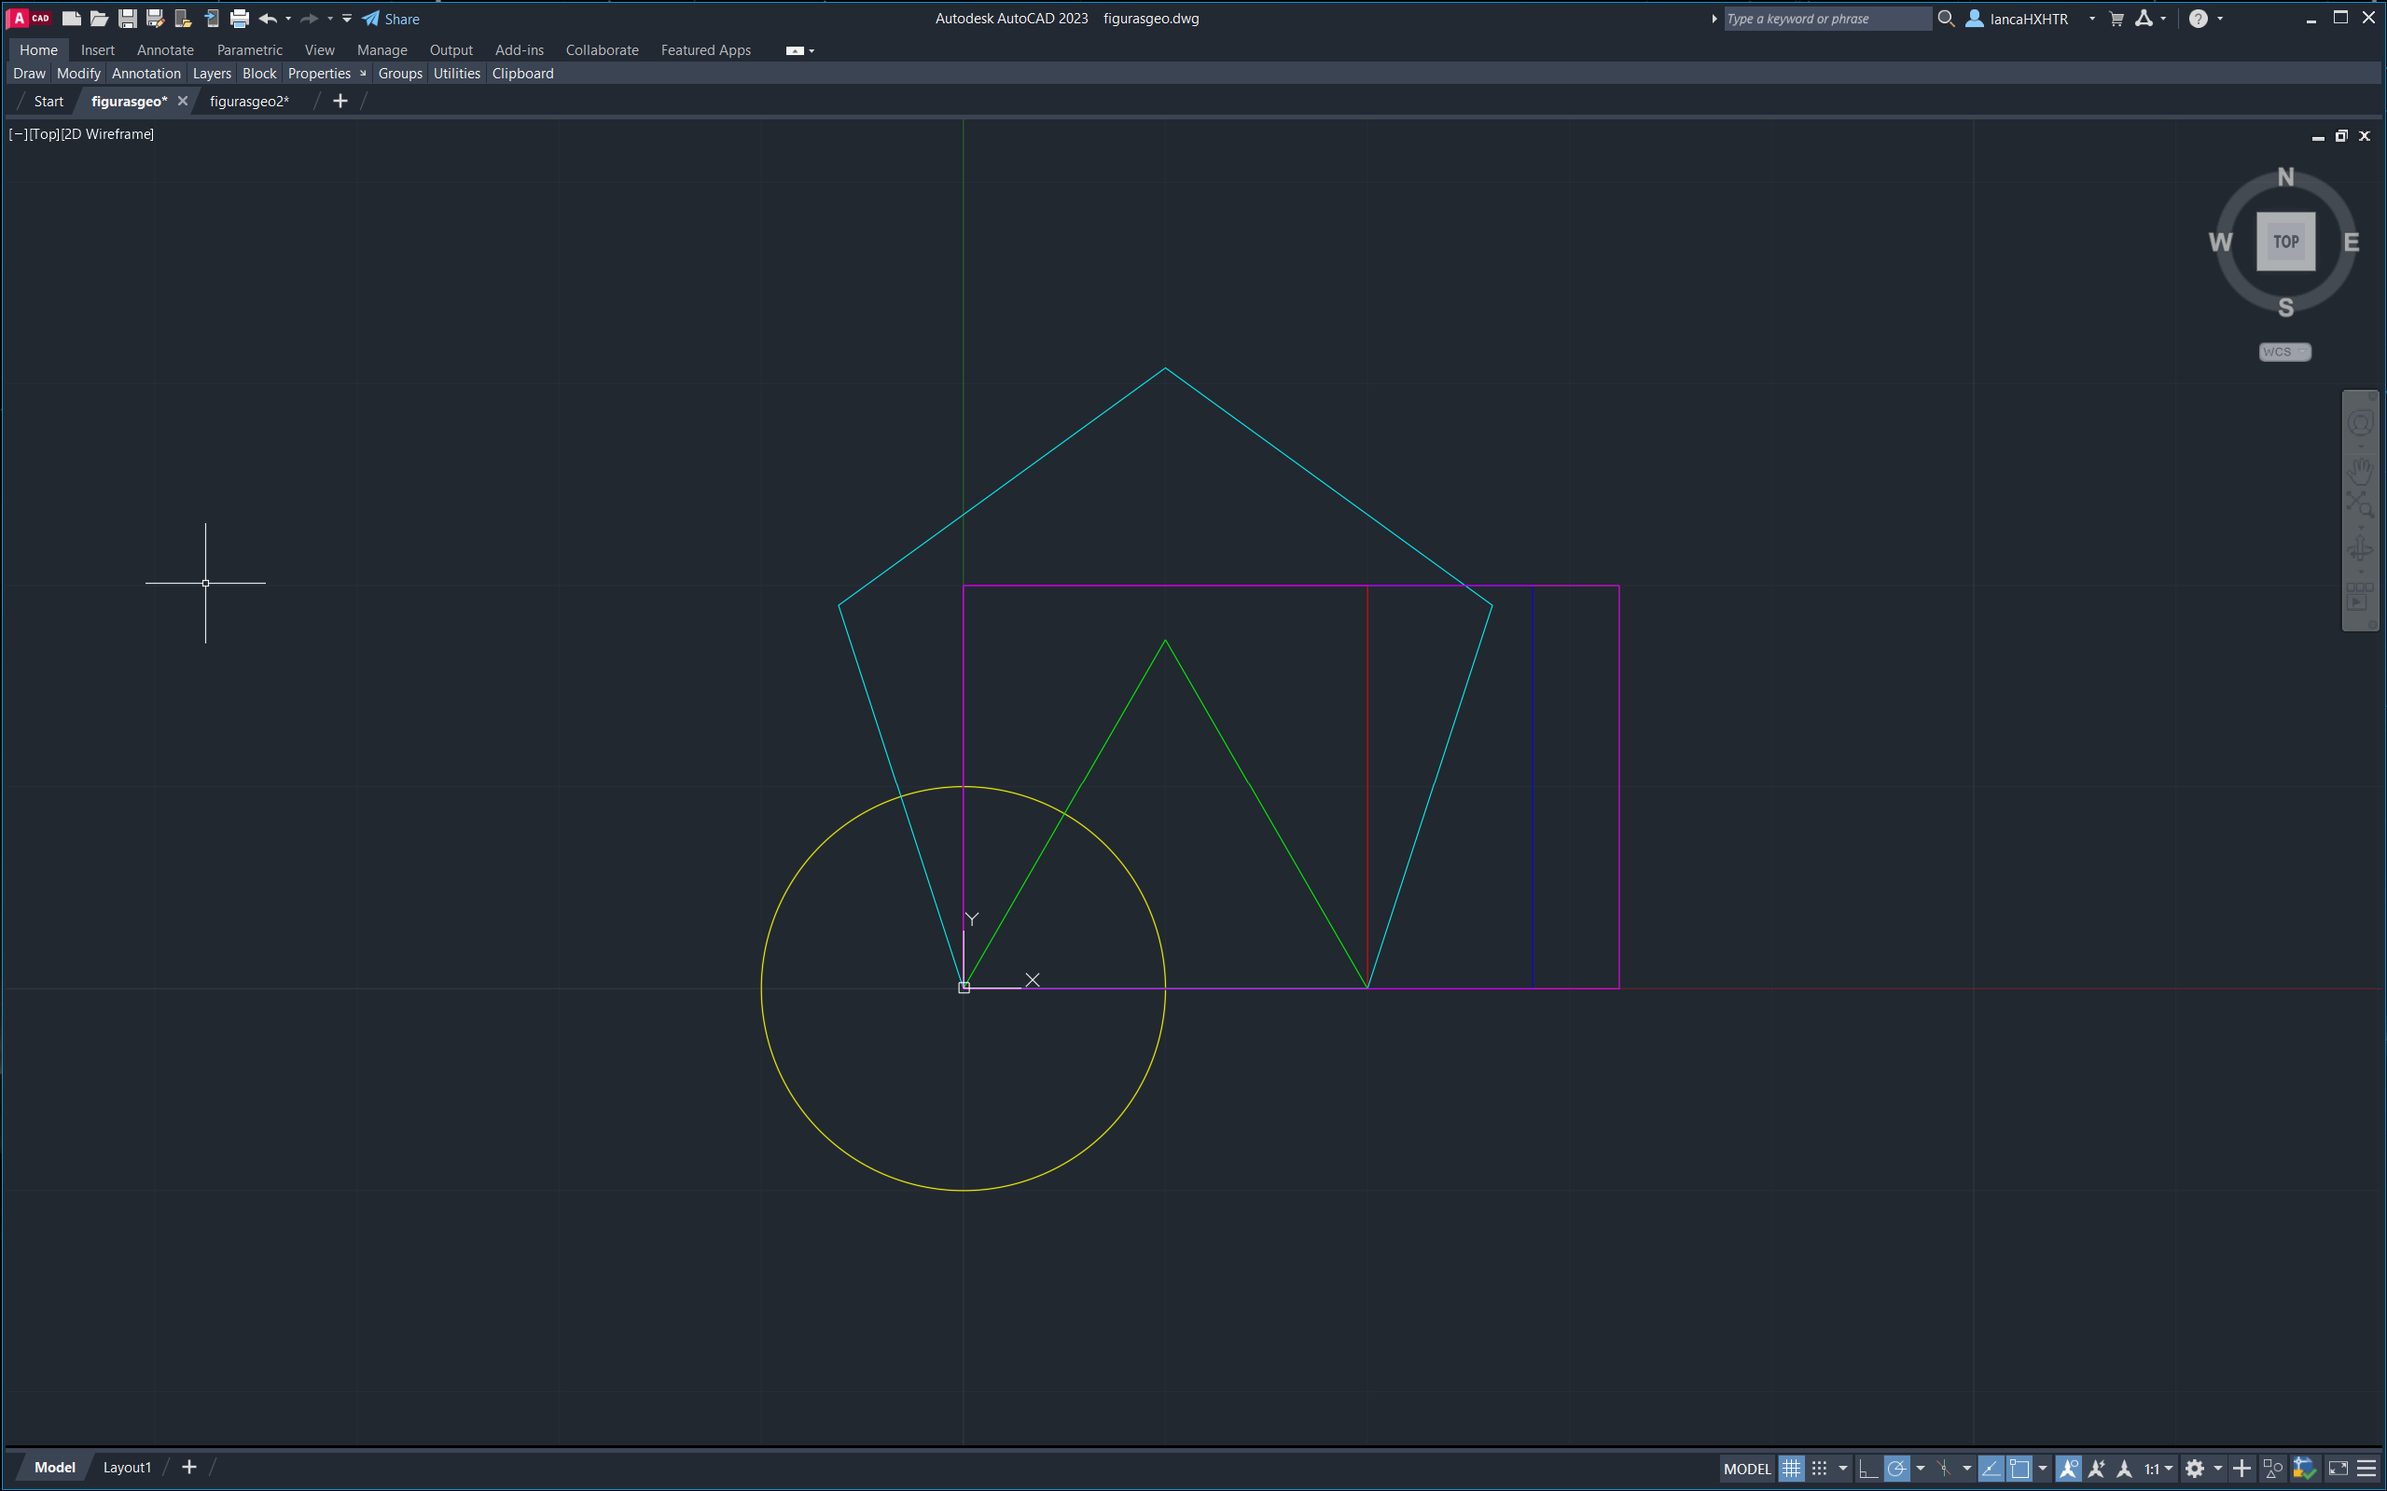Toggle Ortho mode in status bar
Viewport: 2387px width, 1491px height.
click(x=1867, y=1468)
